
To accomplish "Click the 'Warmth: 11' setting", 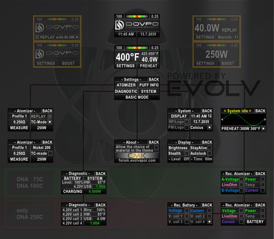I will pos(228,37).
